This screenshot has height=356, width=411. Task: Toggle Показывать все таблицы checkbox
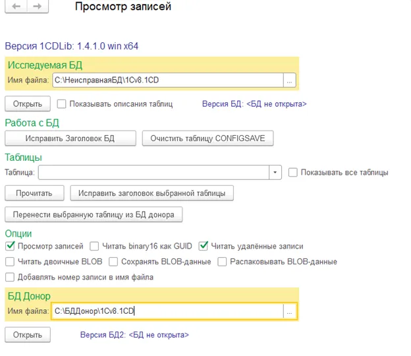point(293,173)
